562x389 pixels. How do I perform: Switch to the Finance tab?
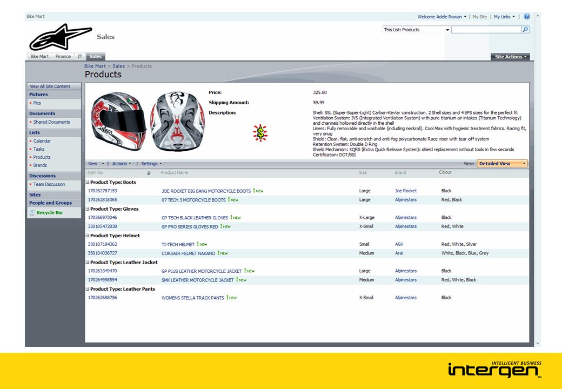[x=63, y=57]
